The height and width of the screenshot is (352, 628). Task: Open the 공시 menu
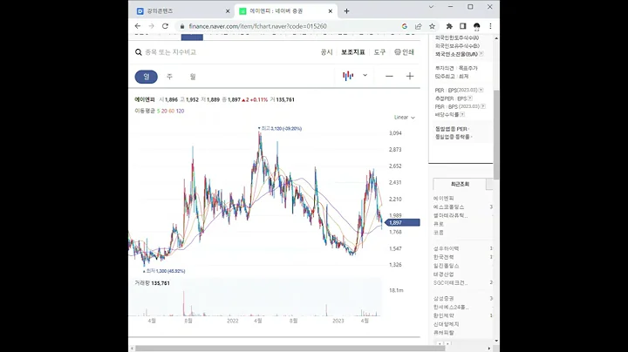(x=326, y=52)
